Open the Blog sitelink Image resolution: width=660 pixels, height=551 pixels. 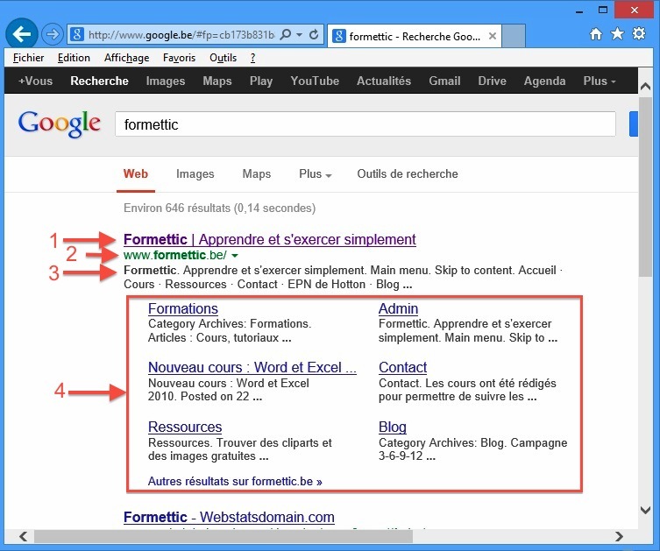coord(393,427)
